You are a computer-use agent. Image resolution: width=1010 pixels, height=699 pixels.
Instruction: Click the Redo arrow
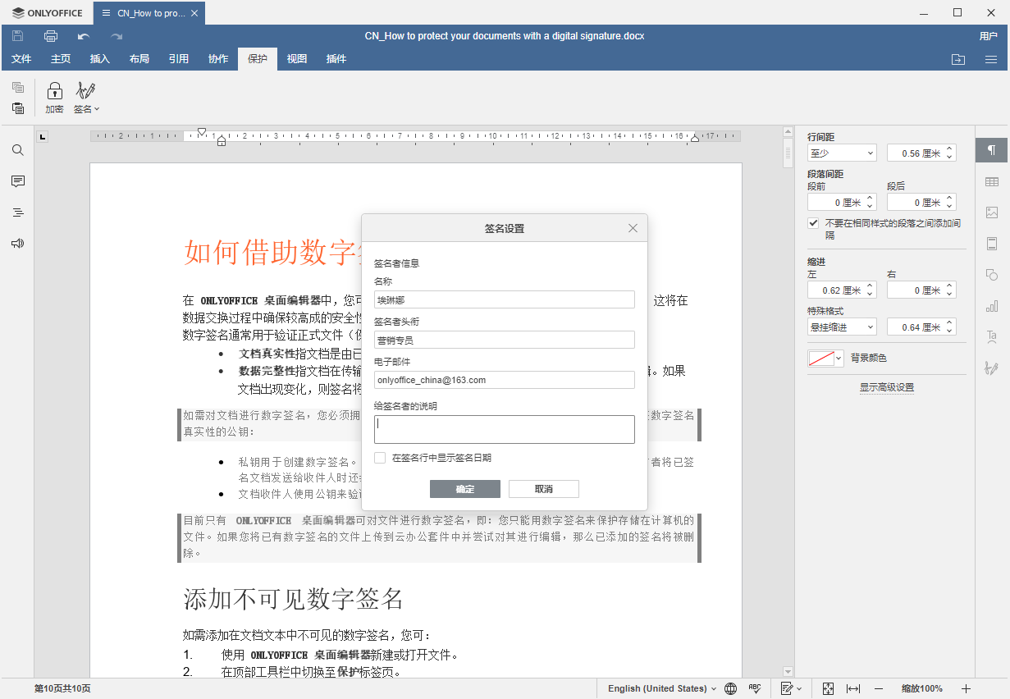pos(117,36)
